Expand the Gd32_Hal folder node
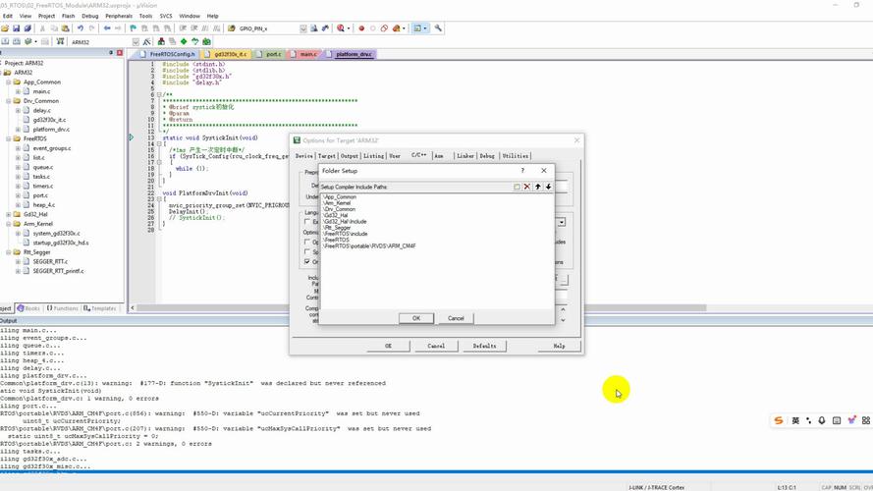This screenshot has height=491, width=873. [x=9, y=214]
